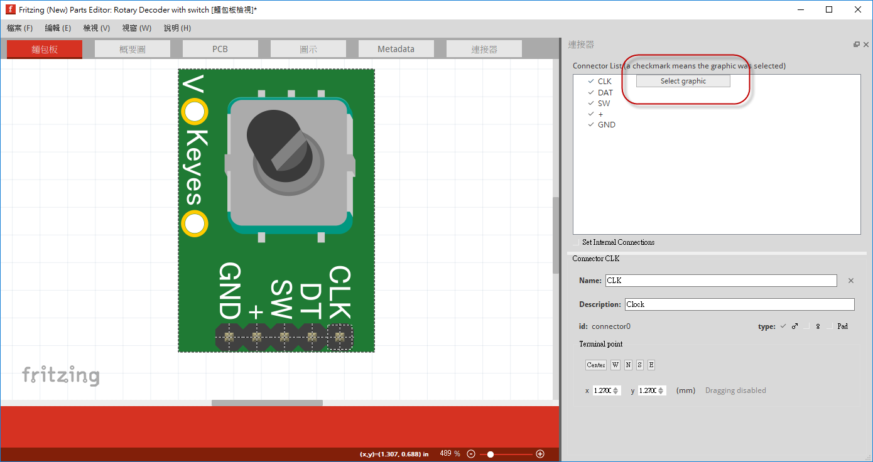Decrease the y terminal point value stepper
The image size is (873, 462).
pyautogui.click(x=661, y=392)
